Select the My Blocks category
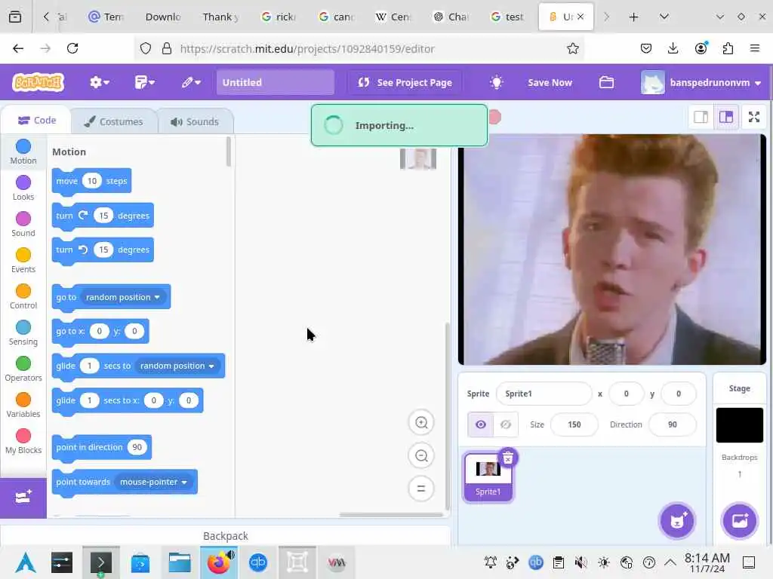Viewport: 773px width, 579px height. (x=23, y=441)
